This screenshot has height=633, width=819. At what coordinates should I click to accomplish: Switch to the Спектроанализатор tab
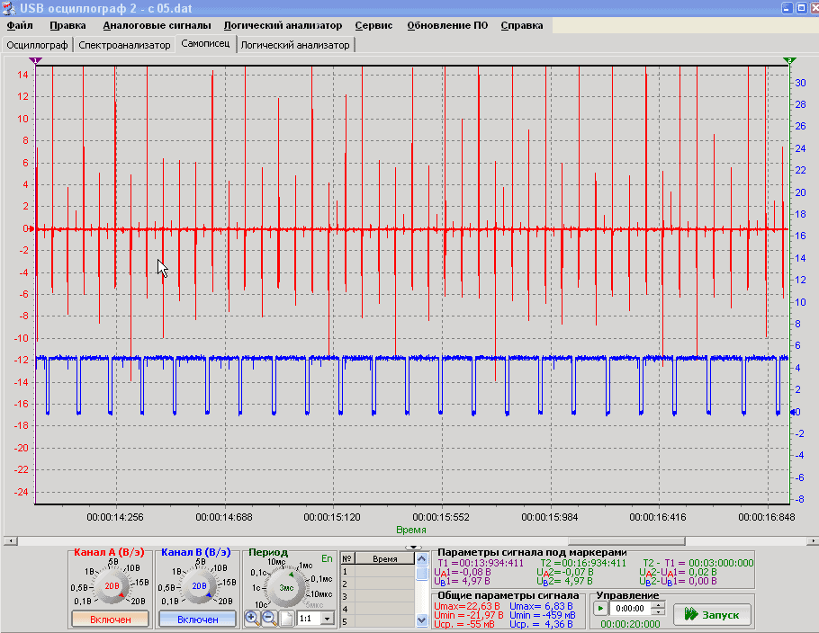click(124, 45)
